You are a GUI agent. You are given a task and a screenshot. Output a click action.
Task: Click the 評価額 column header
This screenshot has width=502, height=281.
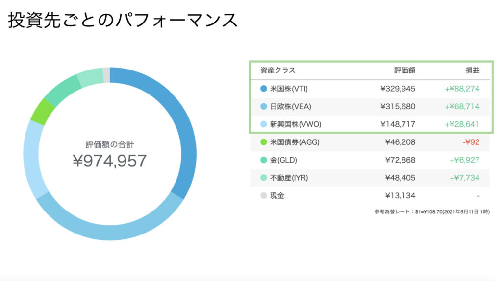click(x=405, y=70)
